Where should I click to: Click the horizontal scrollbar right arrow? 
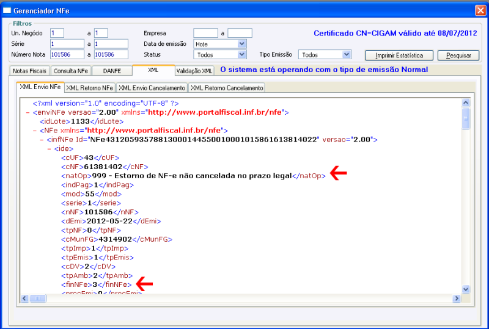coord(457,298)
